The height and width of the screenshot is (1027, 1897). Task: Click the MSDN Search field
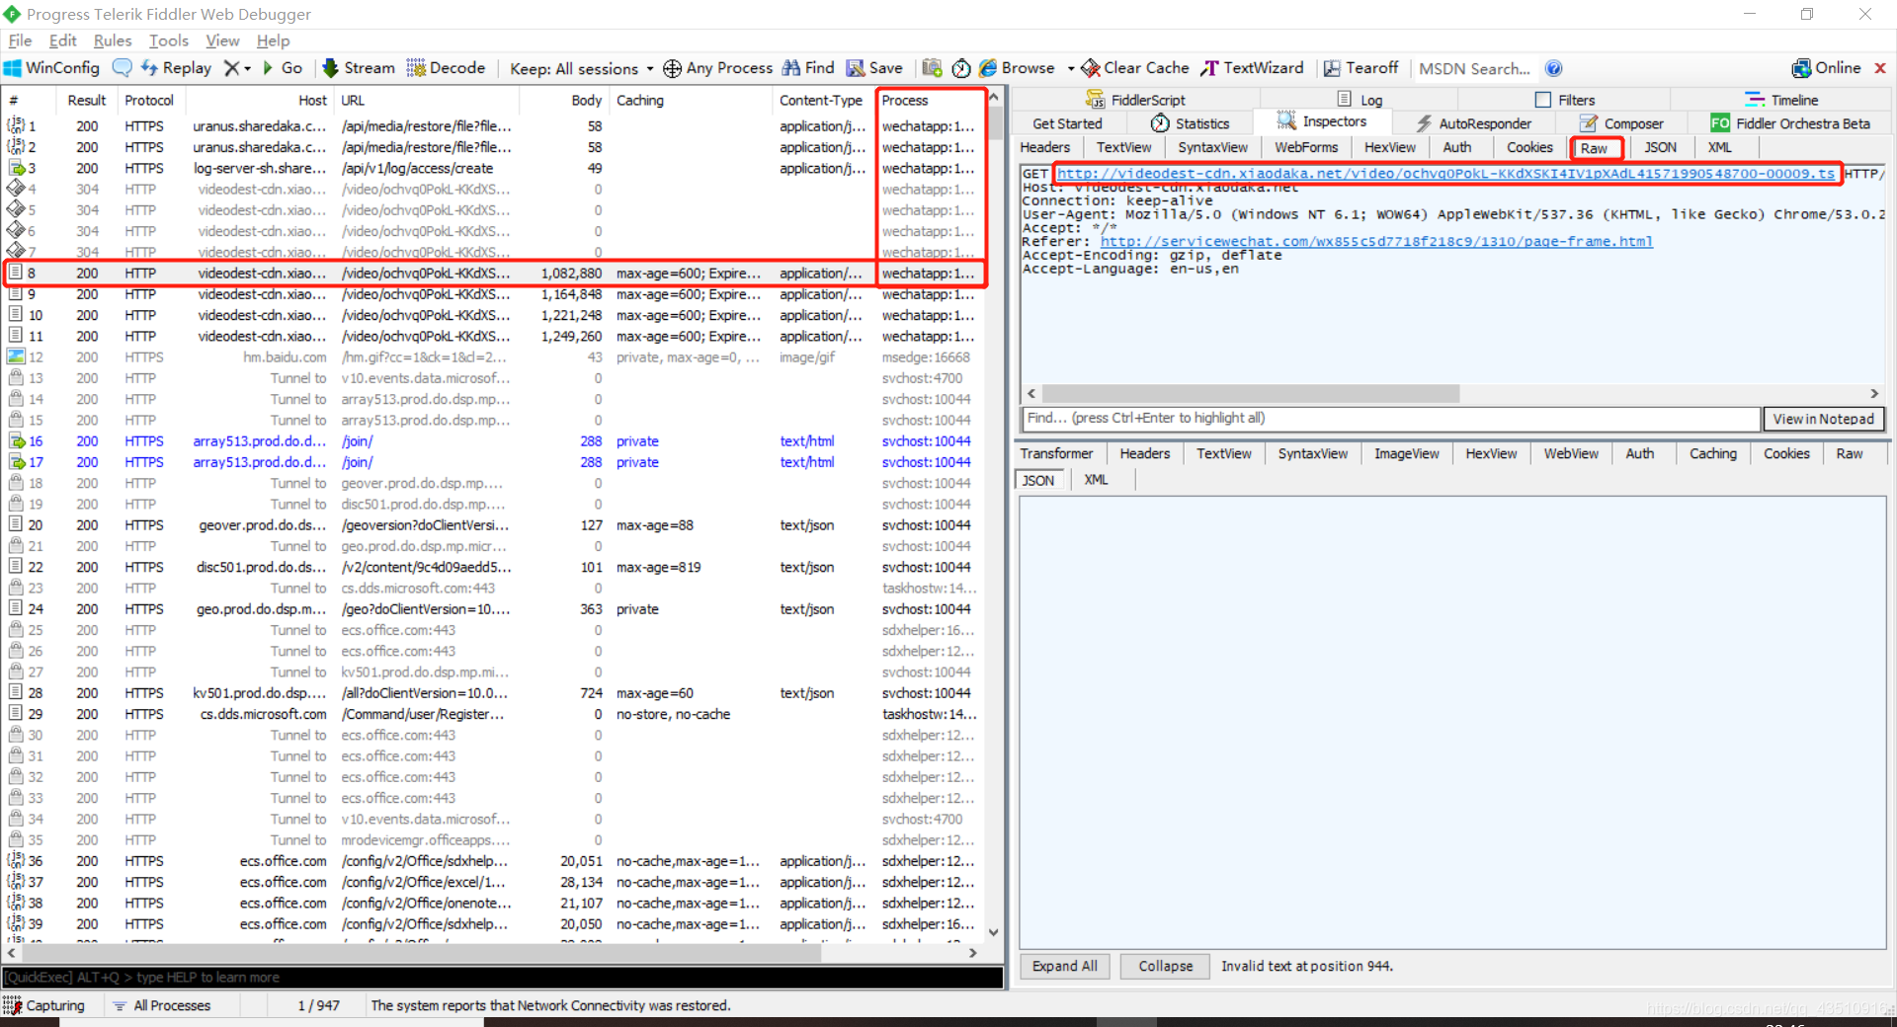1474,68
